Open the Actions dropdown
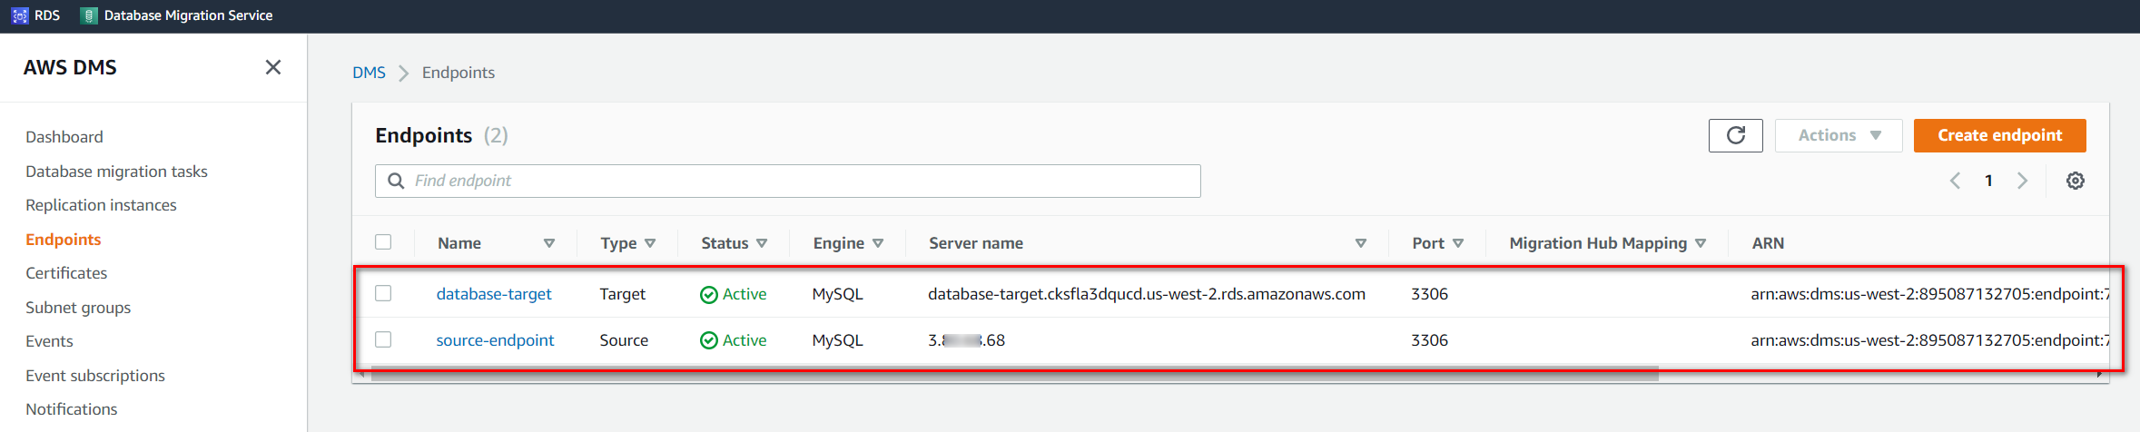The image size is (2140, 432). (1839, 135)
